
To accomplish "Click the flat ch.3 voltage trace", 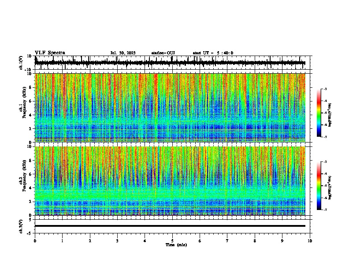I will (170, 226).
